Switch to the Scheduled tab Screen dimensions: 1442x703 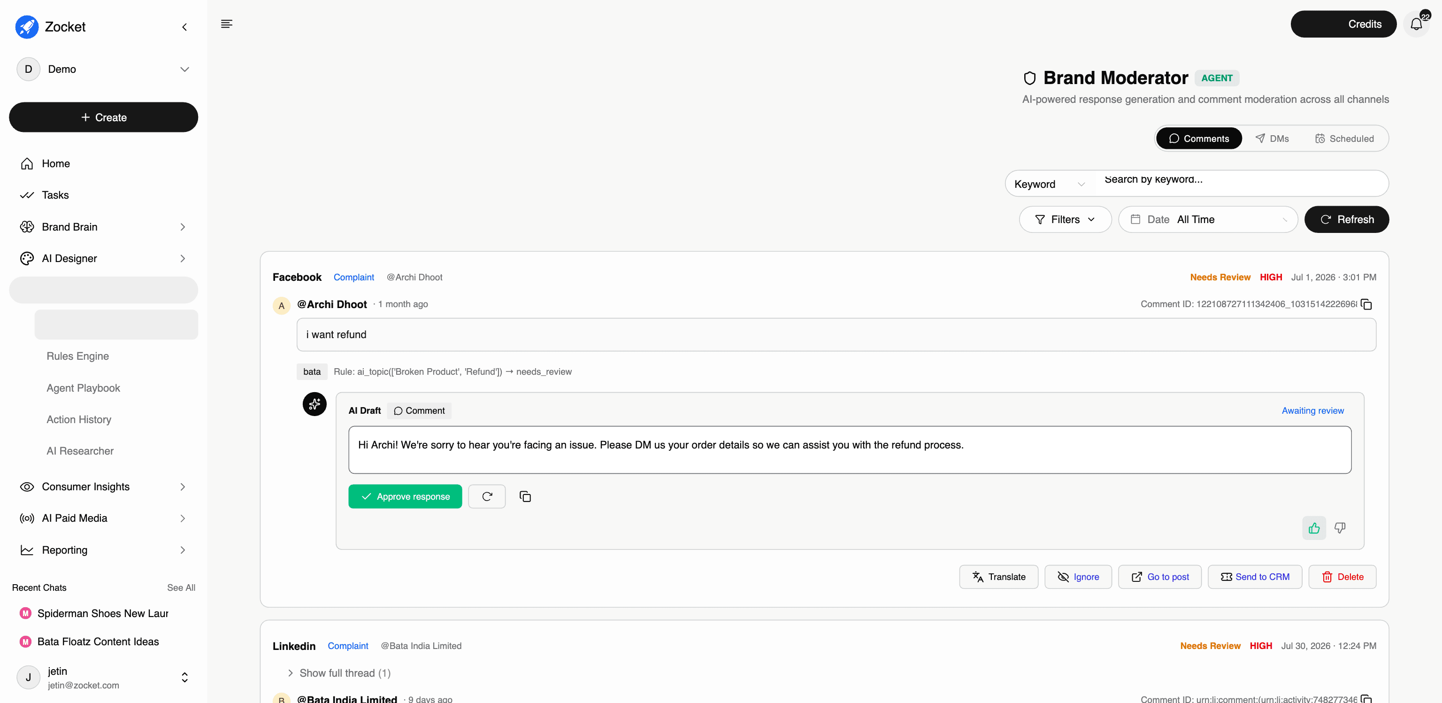1344,139
